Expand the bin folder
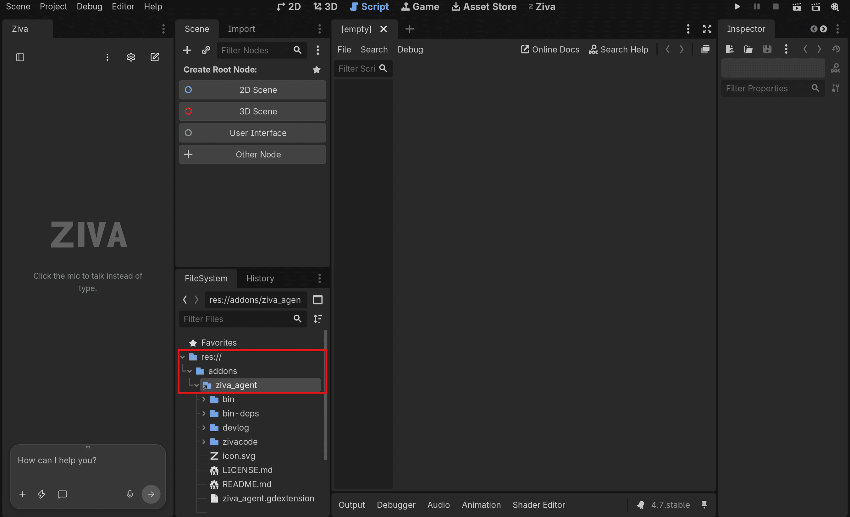 point(204,400)
